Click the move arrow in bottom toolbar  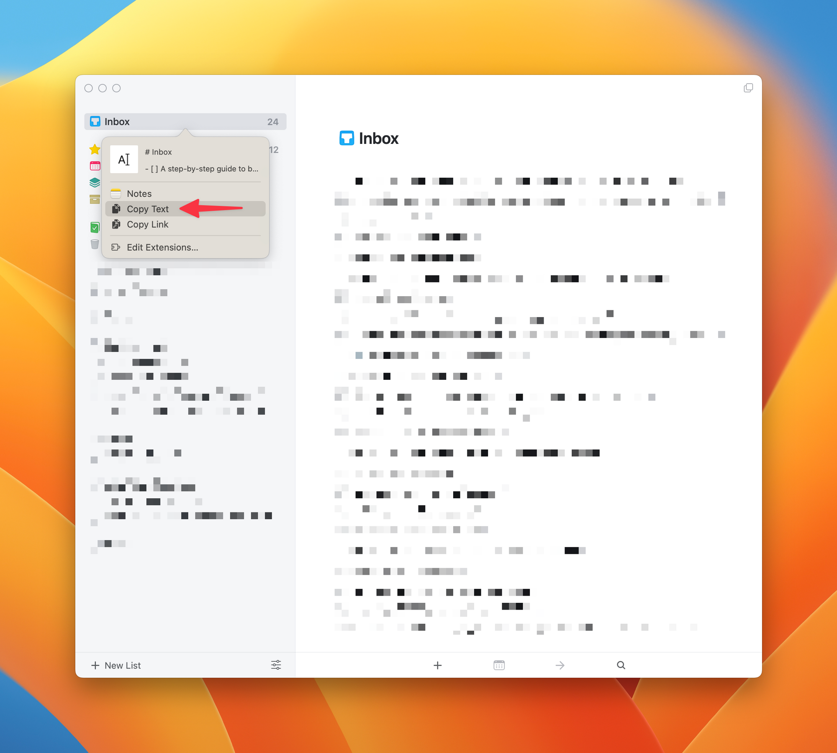tap(560, 665)
